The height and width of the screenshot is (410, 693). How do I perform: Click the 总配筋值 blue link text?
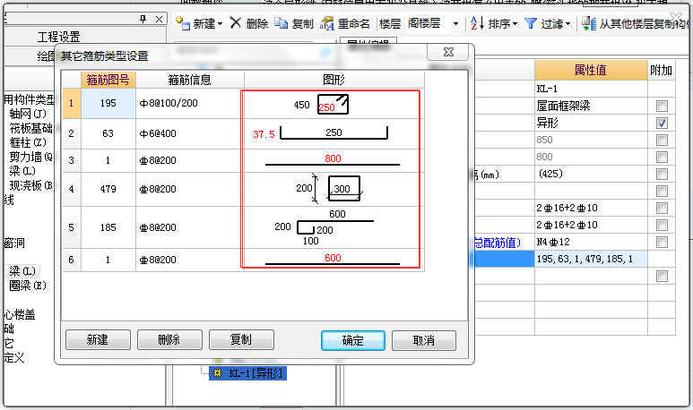pos(498,243)
